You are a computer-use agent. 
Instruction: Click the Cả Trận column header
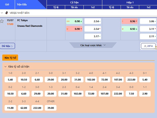(x=74, y=2)
